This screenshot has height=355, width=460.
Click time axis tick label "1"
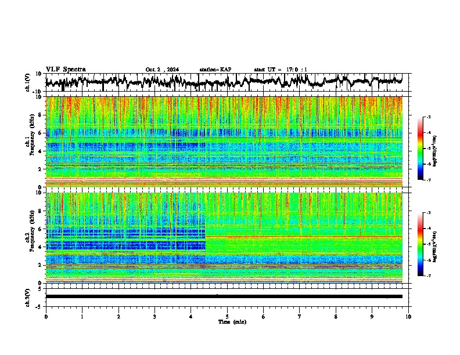82,317
